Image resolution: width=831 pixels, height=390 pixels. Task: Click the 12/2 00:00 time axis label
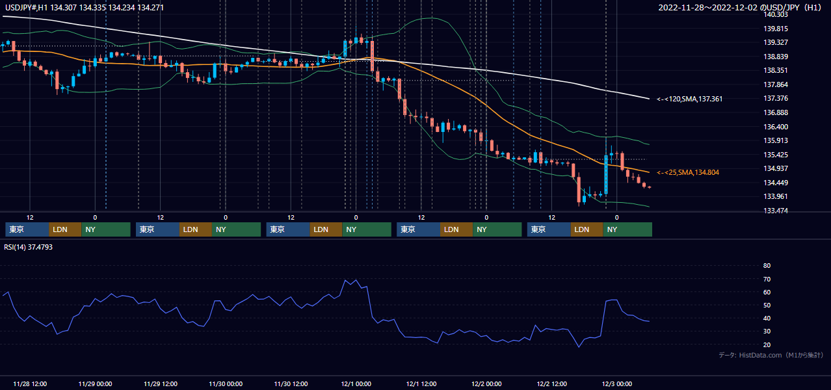486,383
